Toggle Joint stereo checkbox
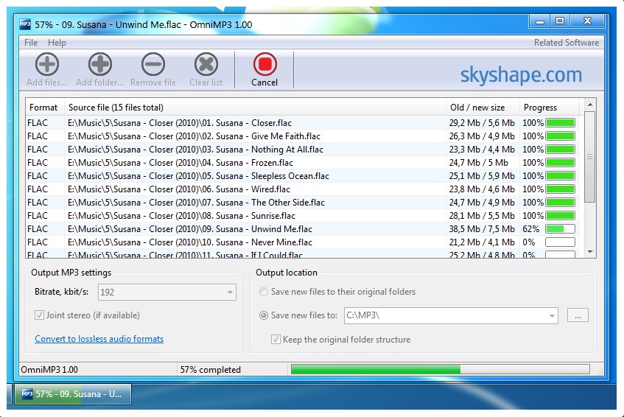624x417 pixels. point(40,315)
